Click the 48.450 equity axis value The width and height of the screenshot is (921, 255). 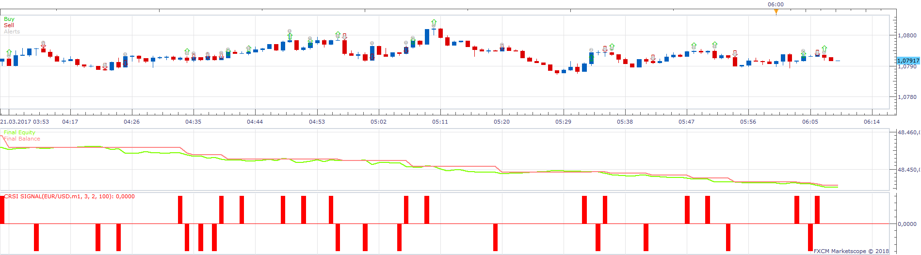(908, 170)
